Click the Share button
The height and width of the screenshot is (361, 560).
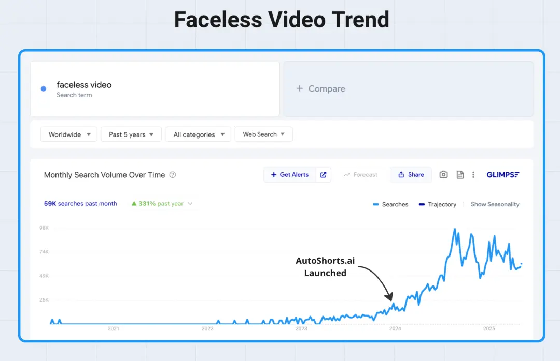click(411, 175)
